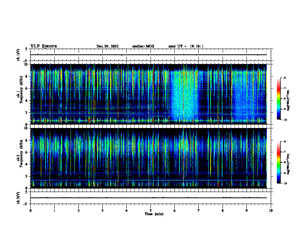Select the "start UT = 19:10: 1" text

pyautogui.click(x=186, y=46)
